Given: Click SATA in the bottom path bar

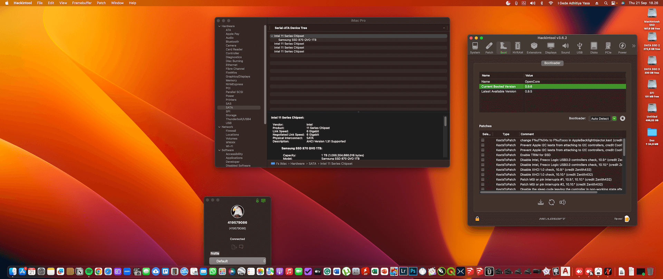Looking at the screenshot, I should coord(312,164).
